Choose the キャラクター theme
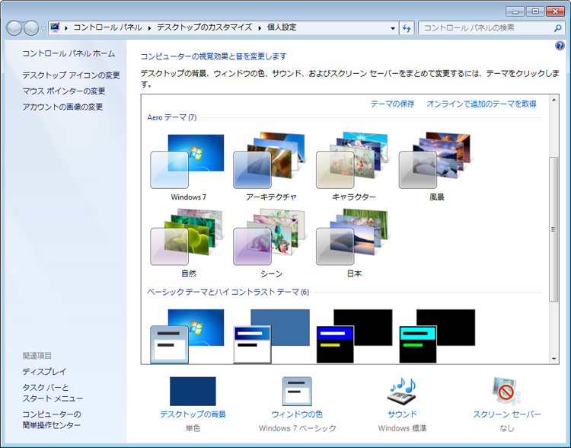This screenshot has height=448, width=571. pos(353,166)
